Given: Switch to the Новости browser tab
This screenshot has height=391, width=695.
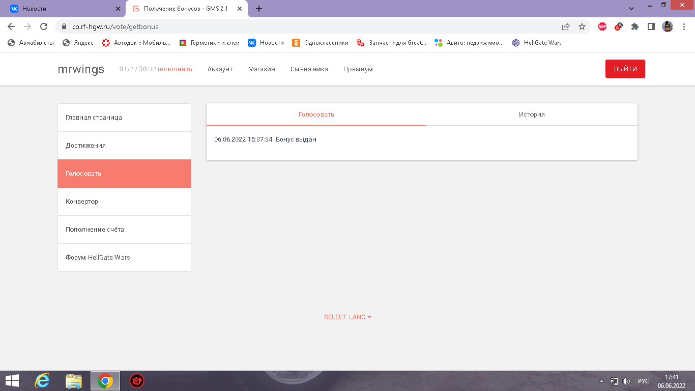Looking at the screenshot, I should (63, 9).
